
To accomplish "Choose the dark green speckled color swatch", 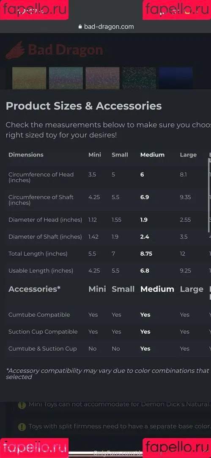I will [139, 78].
